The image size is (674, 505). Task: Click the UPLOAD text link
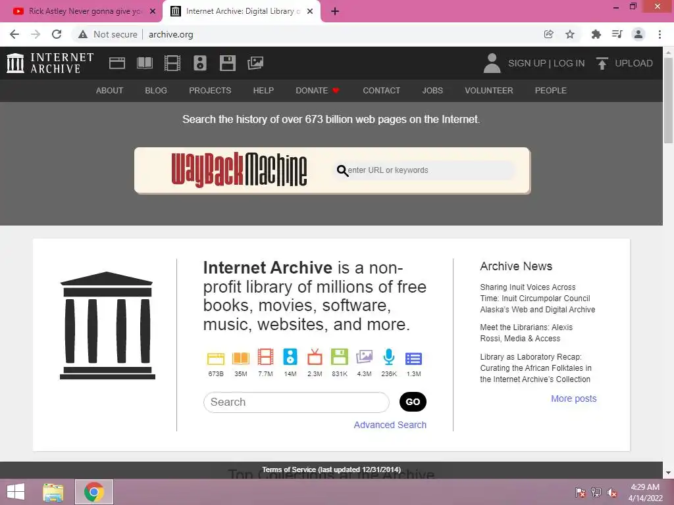click(x=634, y=63)
